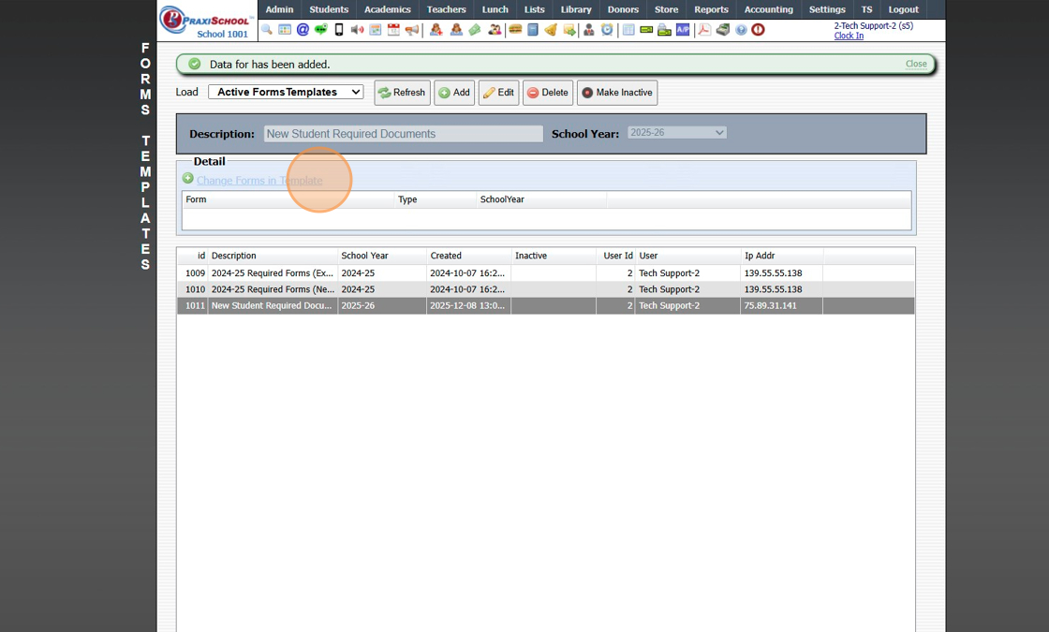The width and height of the screenshot is (1049, 632).
Task: Click the red exclamation alert icon
Action: coord(758,29)
